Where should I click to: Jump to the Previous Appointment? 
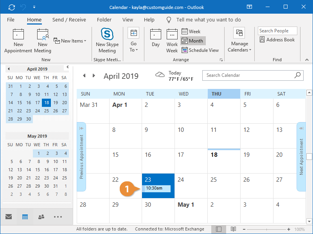81,157
